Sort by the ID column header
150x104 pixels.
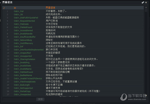(15, 8)
